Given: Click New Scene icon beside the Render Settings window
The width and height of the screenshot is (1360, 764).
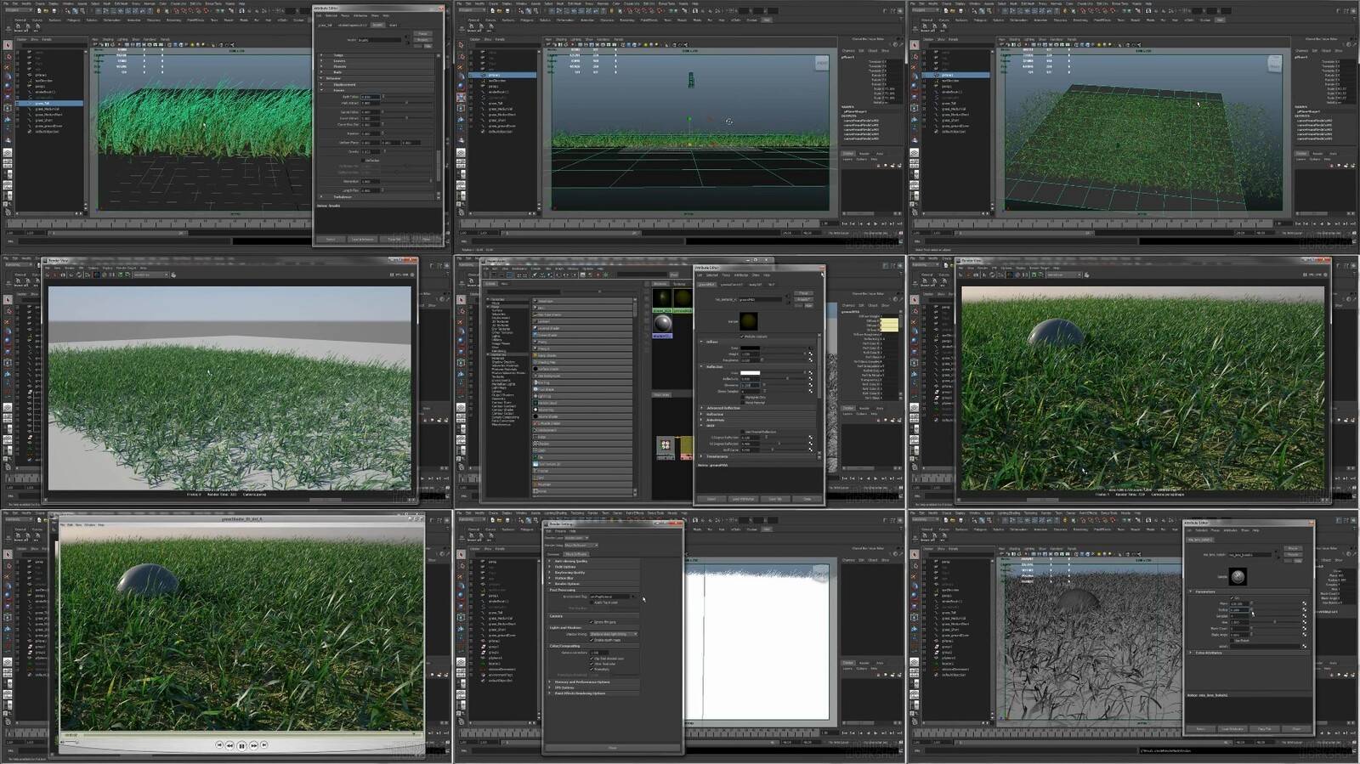Looking at the screenshot, I should (492, 520).
